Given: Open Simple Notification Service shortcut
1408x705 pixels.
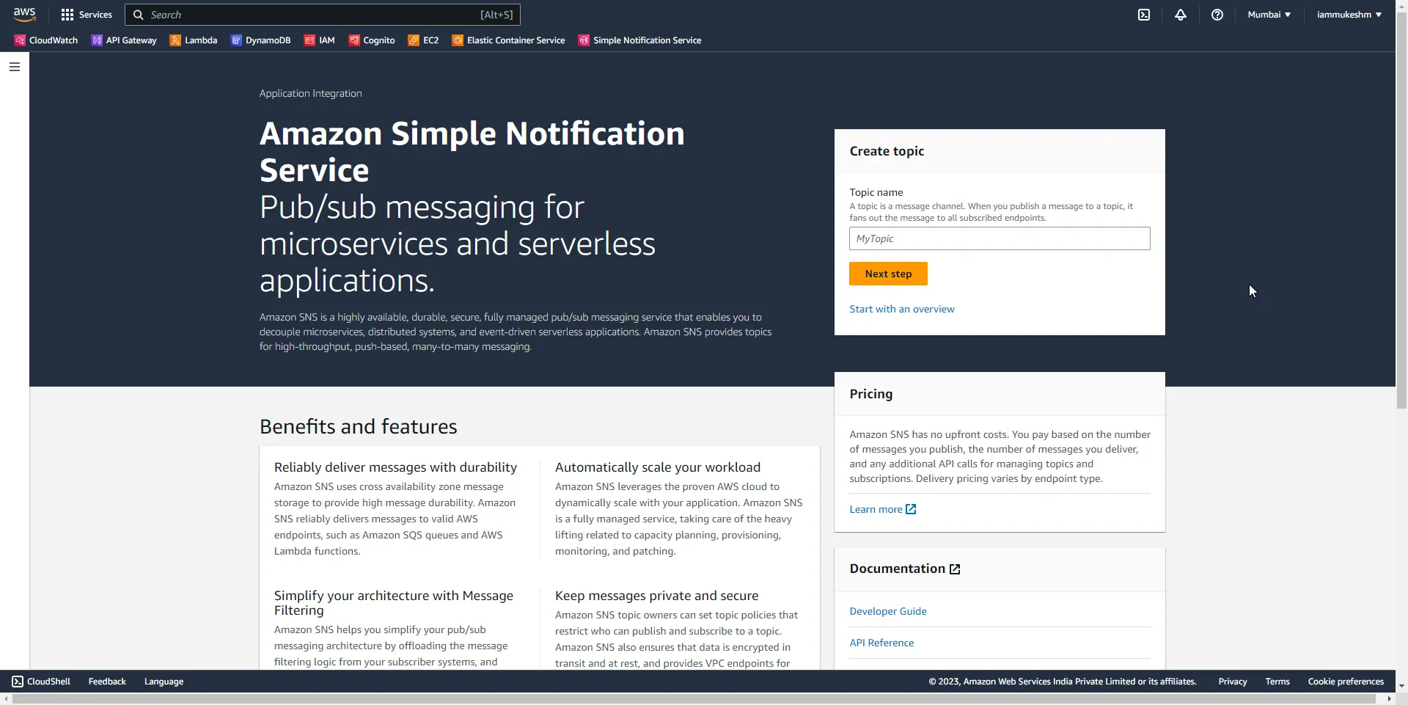Looking at the screenshot, I should click(x=640, y=40).
